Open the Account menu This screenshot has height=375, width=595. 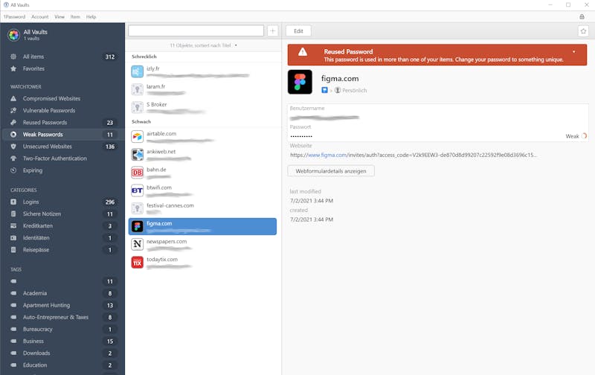(40, 16)
